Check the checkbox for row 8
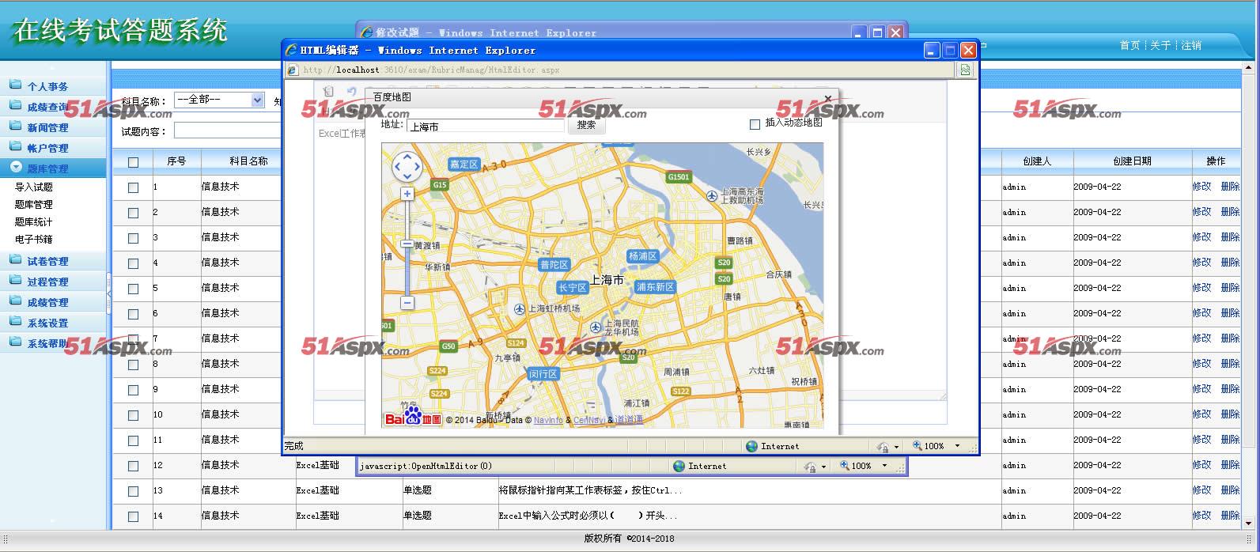The width and height of the screenshot is (1260, 552). pos(133,365)
